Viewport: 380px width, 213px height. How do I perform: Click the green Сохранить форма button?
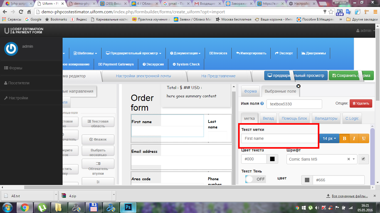point(351,75)
